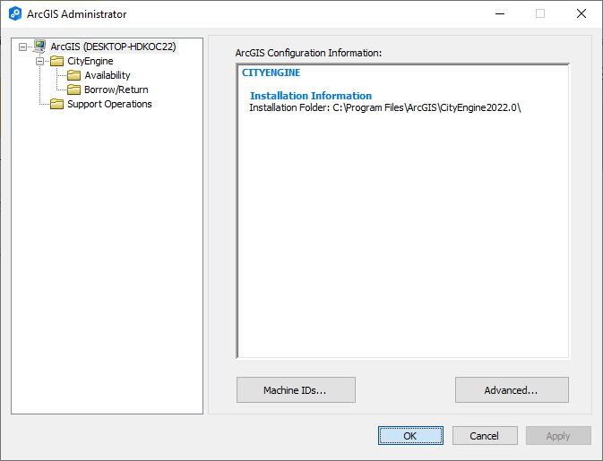Collapse the ArcGIS root tree node

pyautogui.click(x=22, y=47)
